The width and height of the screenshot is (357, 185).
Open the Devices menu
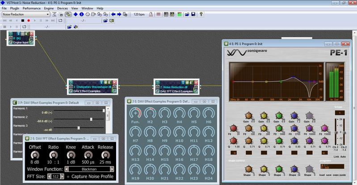(63, 8)
